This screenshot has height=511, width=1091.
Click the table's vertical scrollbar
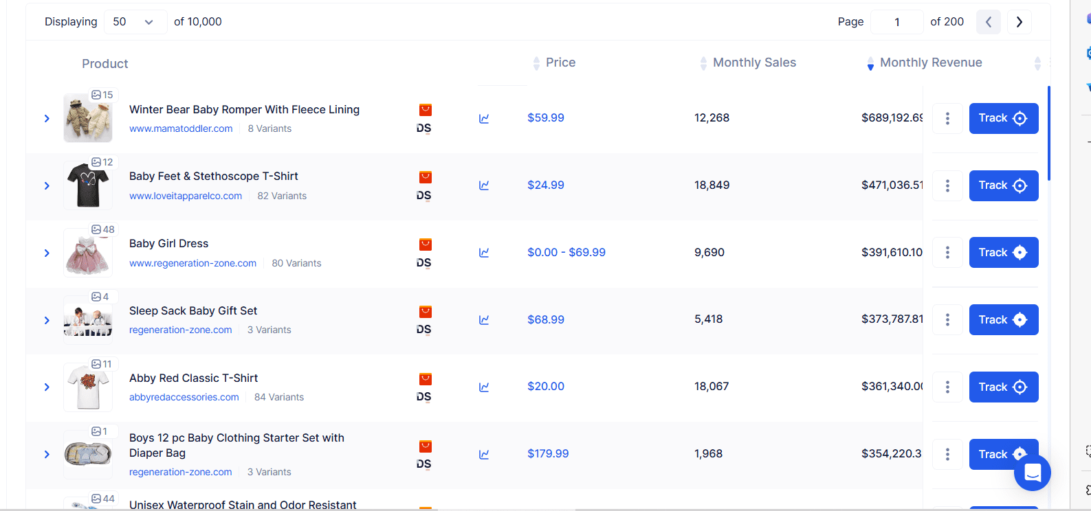[x=1048, y=133]
